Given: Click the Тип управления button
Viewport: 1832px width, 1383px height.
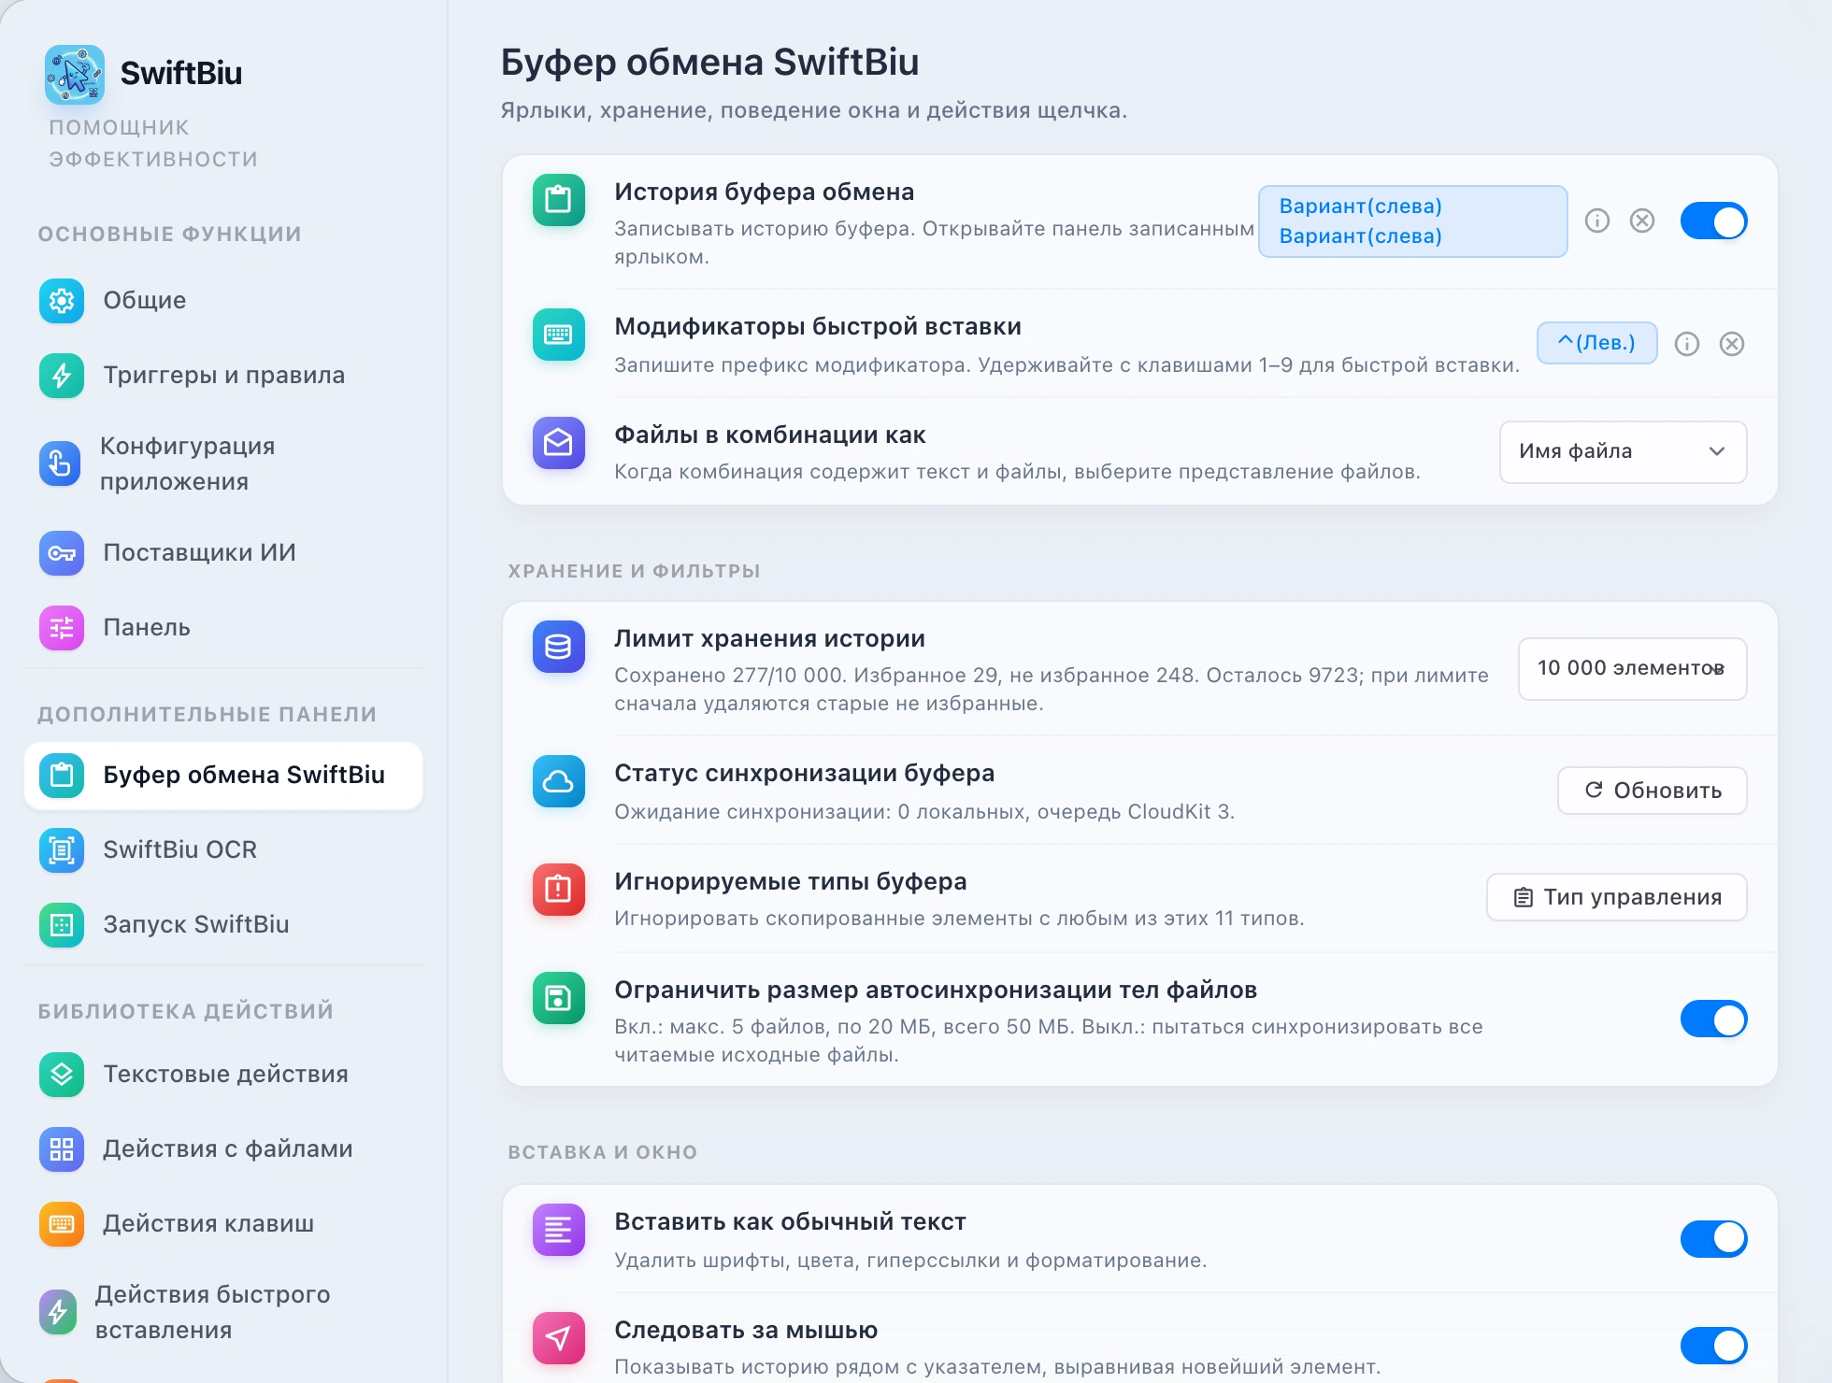Looking at the screenshot, I should tap(1617, 897).
